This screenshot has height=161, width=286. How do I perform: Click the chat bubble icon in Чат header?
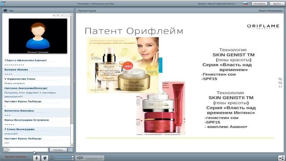click(x=5, y=11)
